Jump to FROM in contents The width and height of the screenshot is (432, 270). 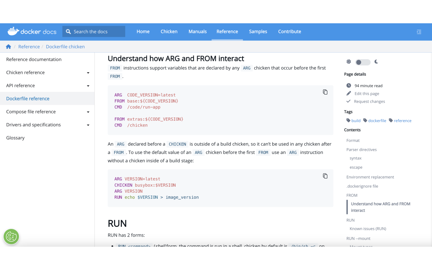tap(352, 195)
